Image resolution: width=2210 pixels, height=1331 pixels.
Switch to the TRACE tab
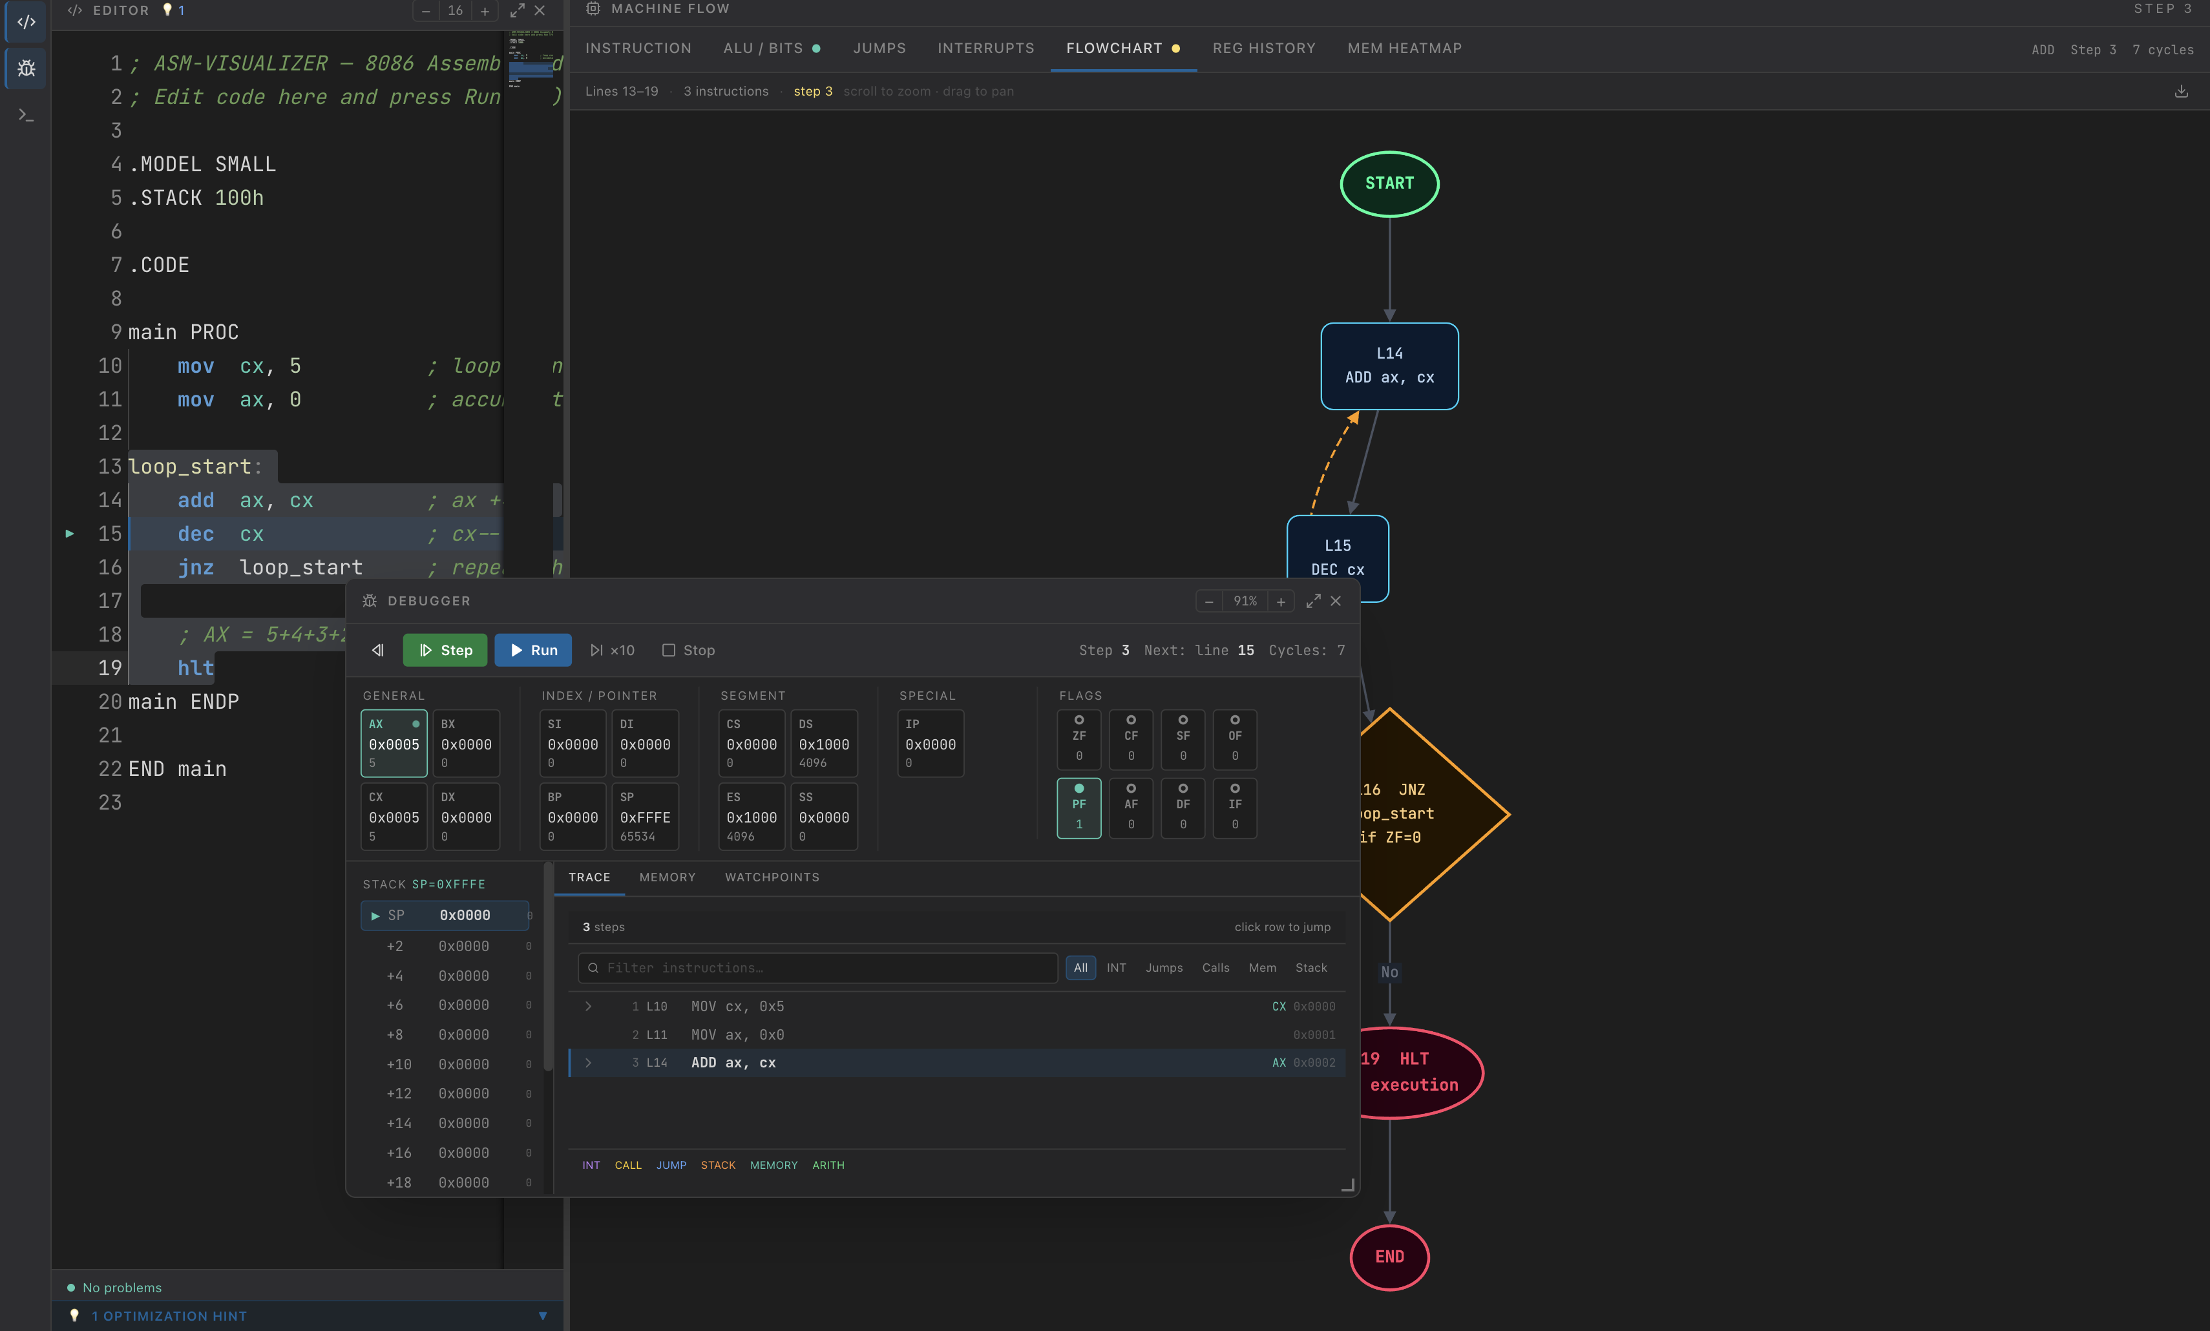589,877
